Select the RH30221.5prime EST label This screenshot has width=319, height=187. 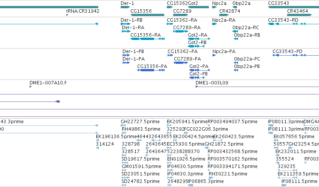(x=228, y=174)
